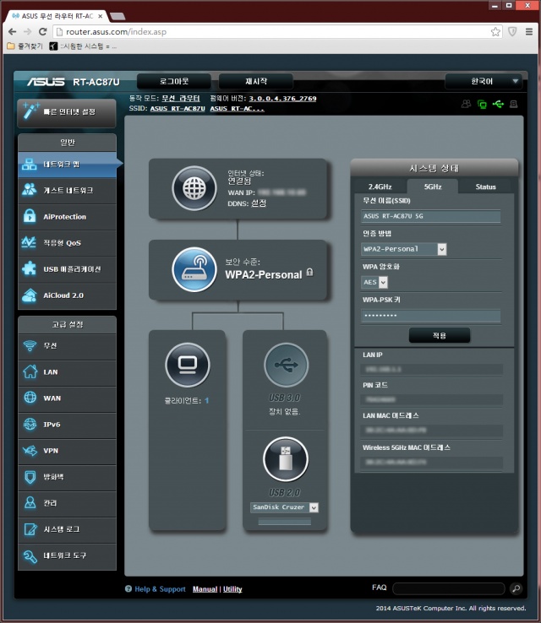Image resolution: width=541 pixels, height=623 pixels.
Task: Open AiCloud 2.0 cloud icon
Action: pos(30,295)
